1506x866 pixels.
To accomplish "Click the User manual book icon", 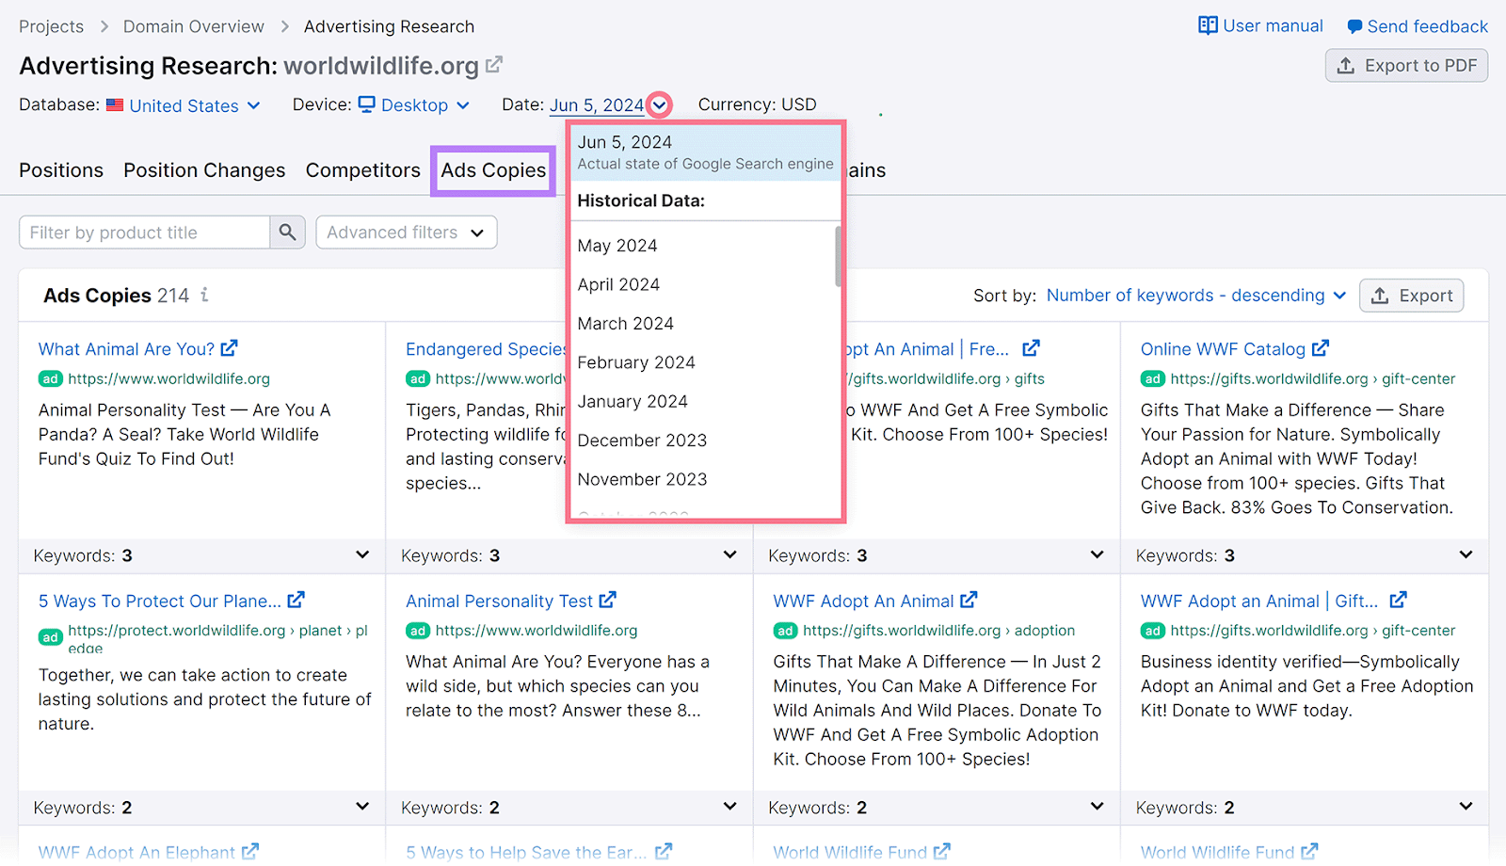I will click(1210, 25).
